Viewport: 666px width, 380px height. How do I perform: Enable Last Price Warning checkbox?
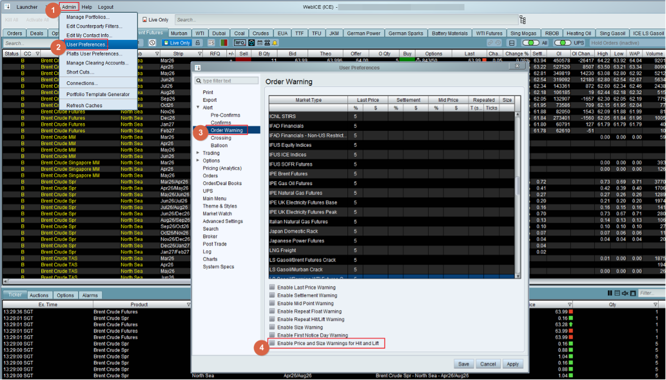click(x=272, y=288)
